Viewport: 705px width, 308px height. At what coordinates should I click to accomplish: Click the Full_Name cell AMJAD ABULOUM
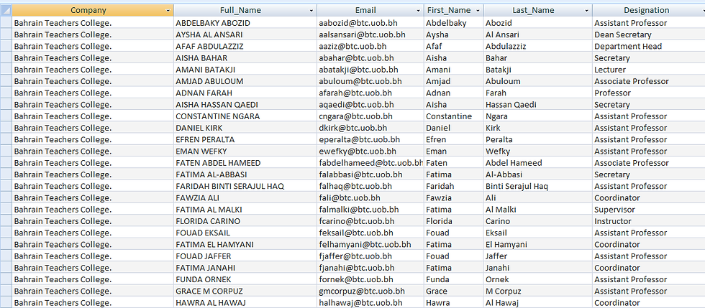click(245, 81)
